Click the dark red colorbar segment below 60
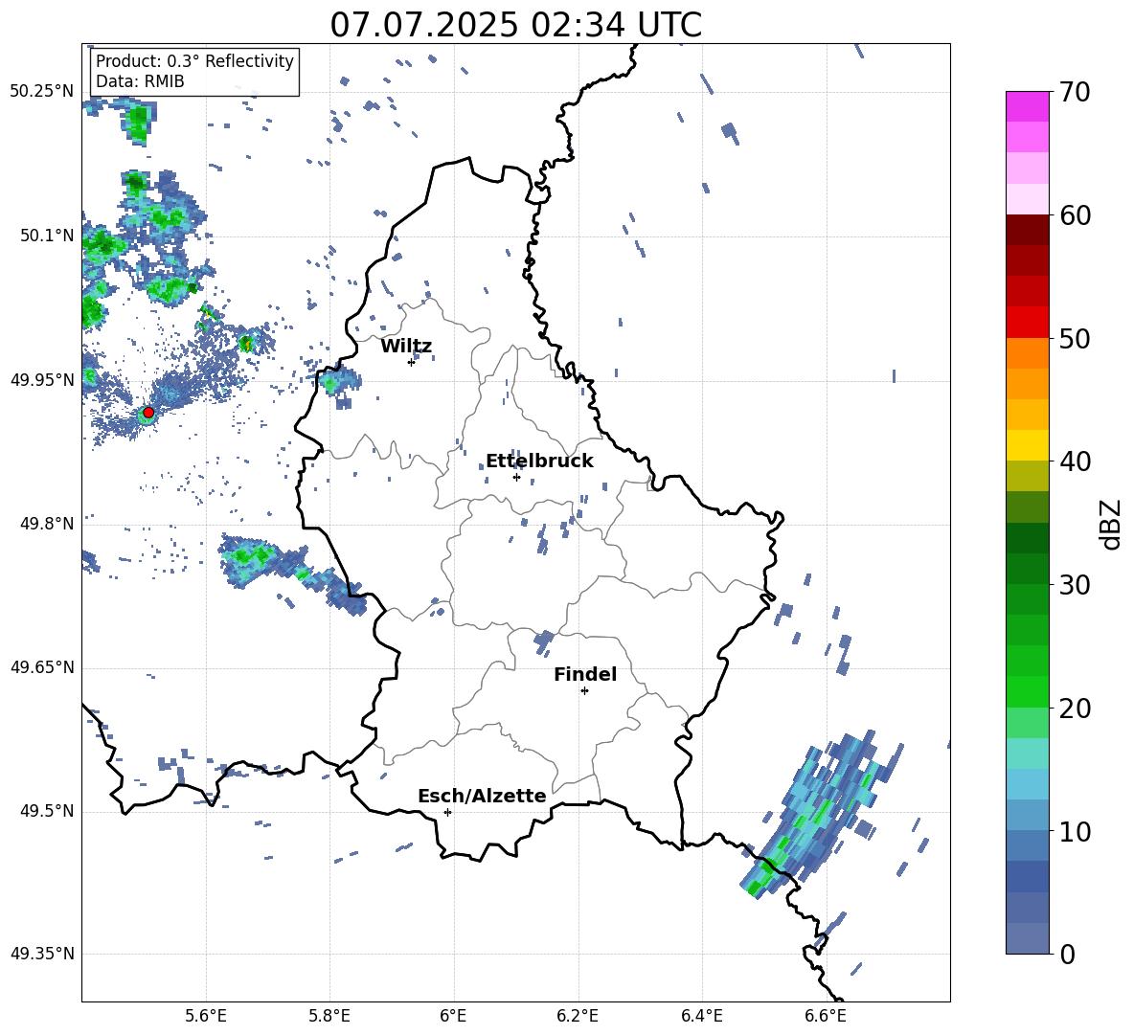This screenshot has width=1134, height=1035. click(x=1027, y=230)
